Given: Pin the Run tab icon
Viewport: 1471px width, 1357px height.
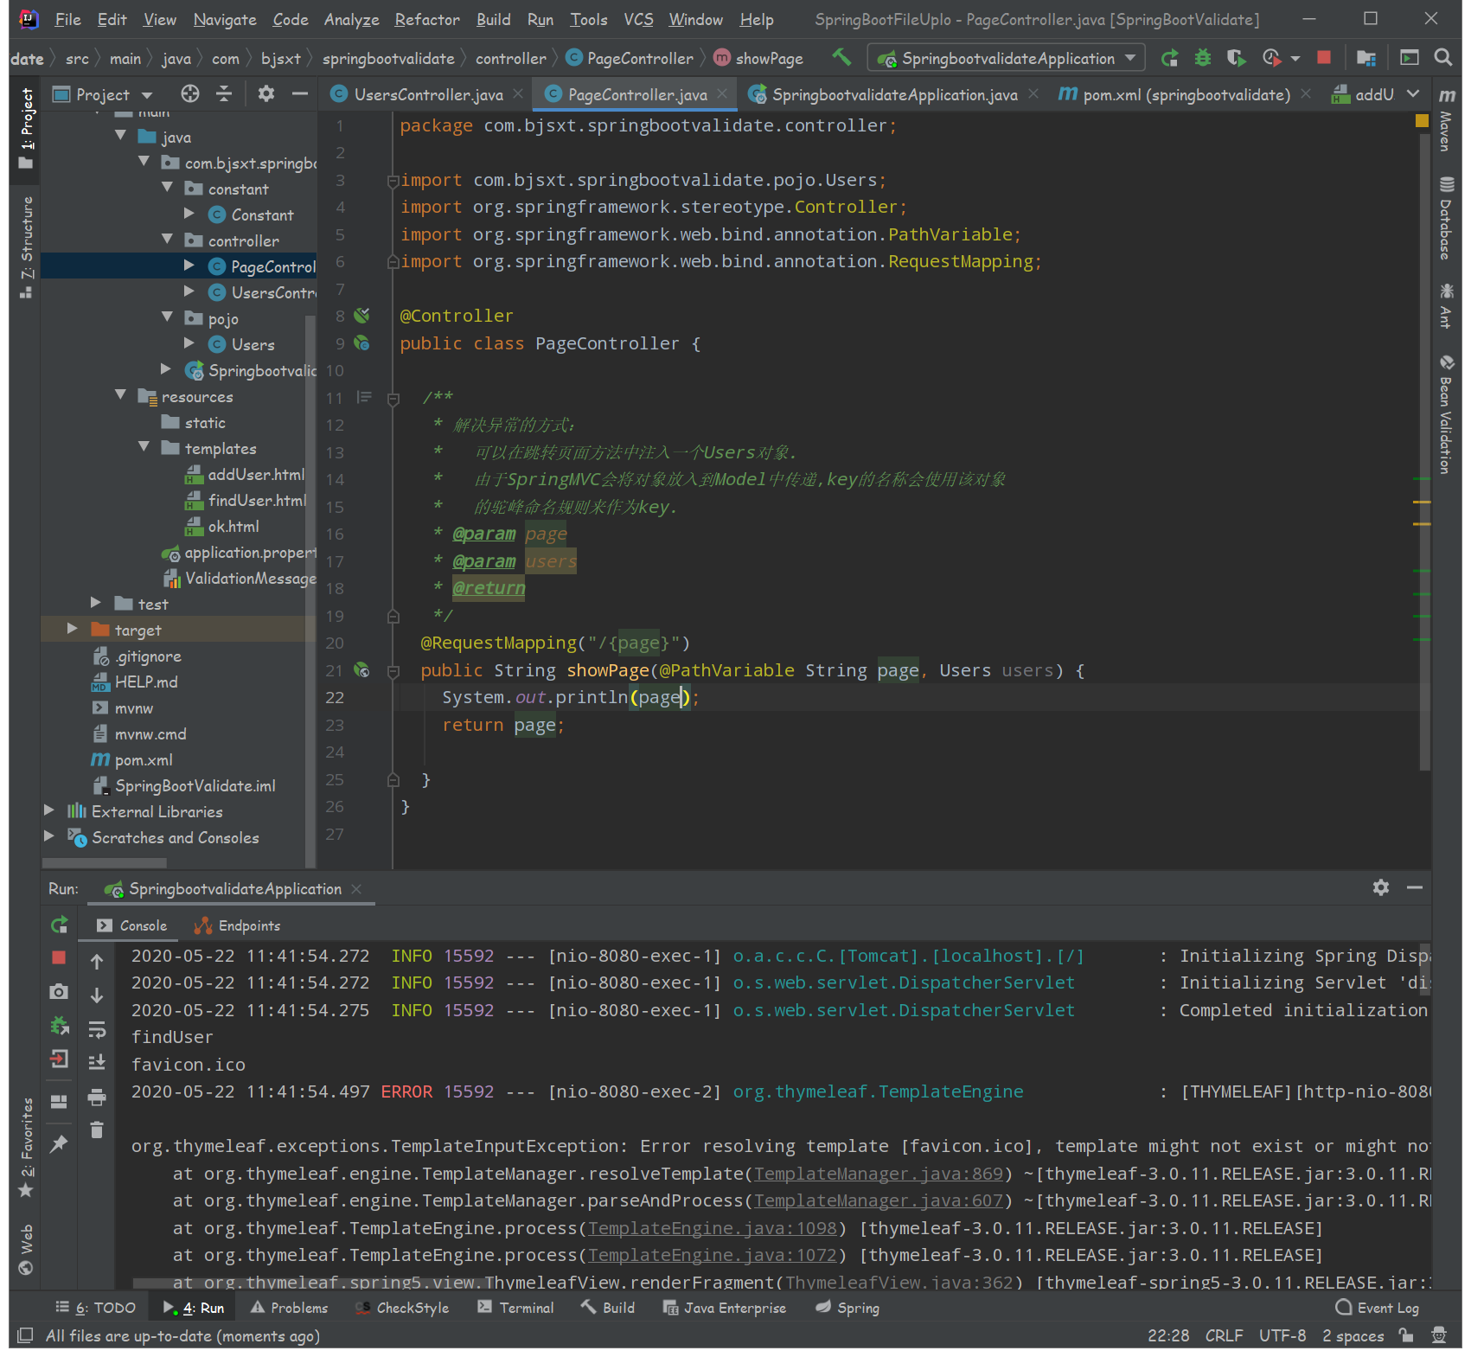Looking at the screenshot, I should pyautogui.click(x=59, y=1144).
